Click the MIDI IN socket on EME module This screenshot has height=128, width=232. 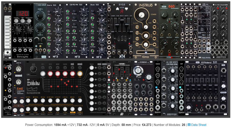point(18,69)
